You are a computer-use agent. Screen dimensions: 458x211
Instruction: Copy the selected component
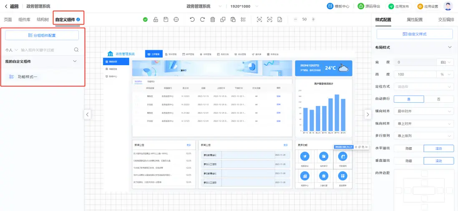click(x=223, y=20)
